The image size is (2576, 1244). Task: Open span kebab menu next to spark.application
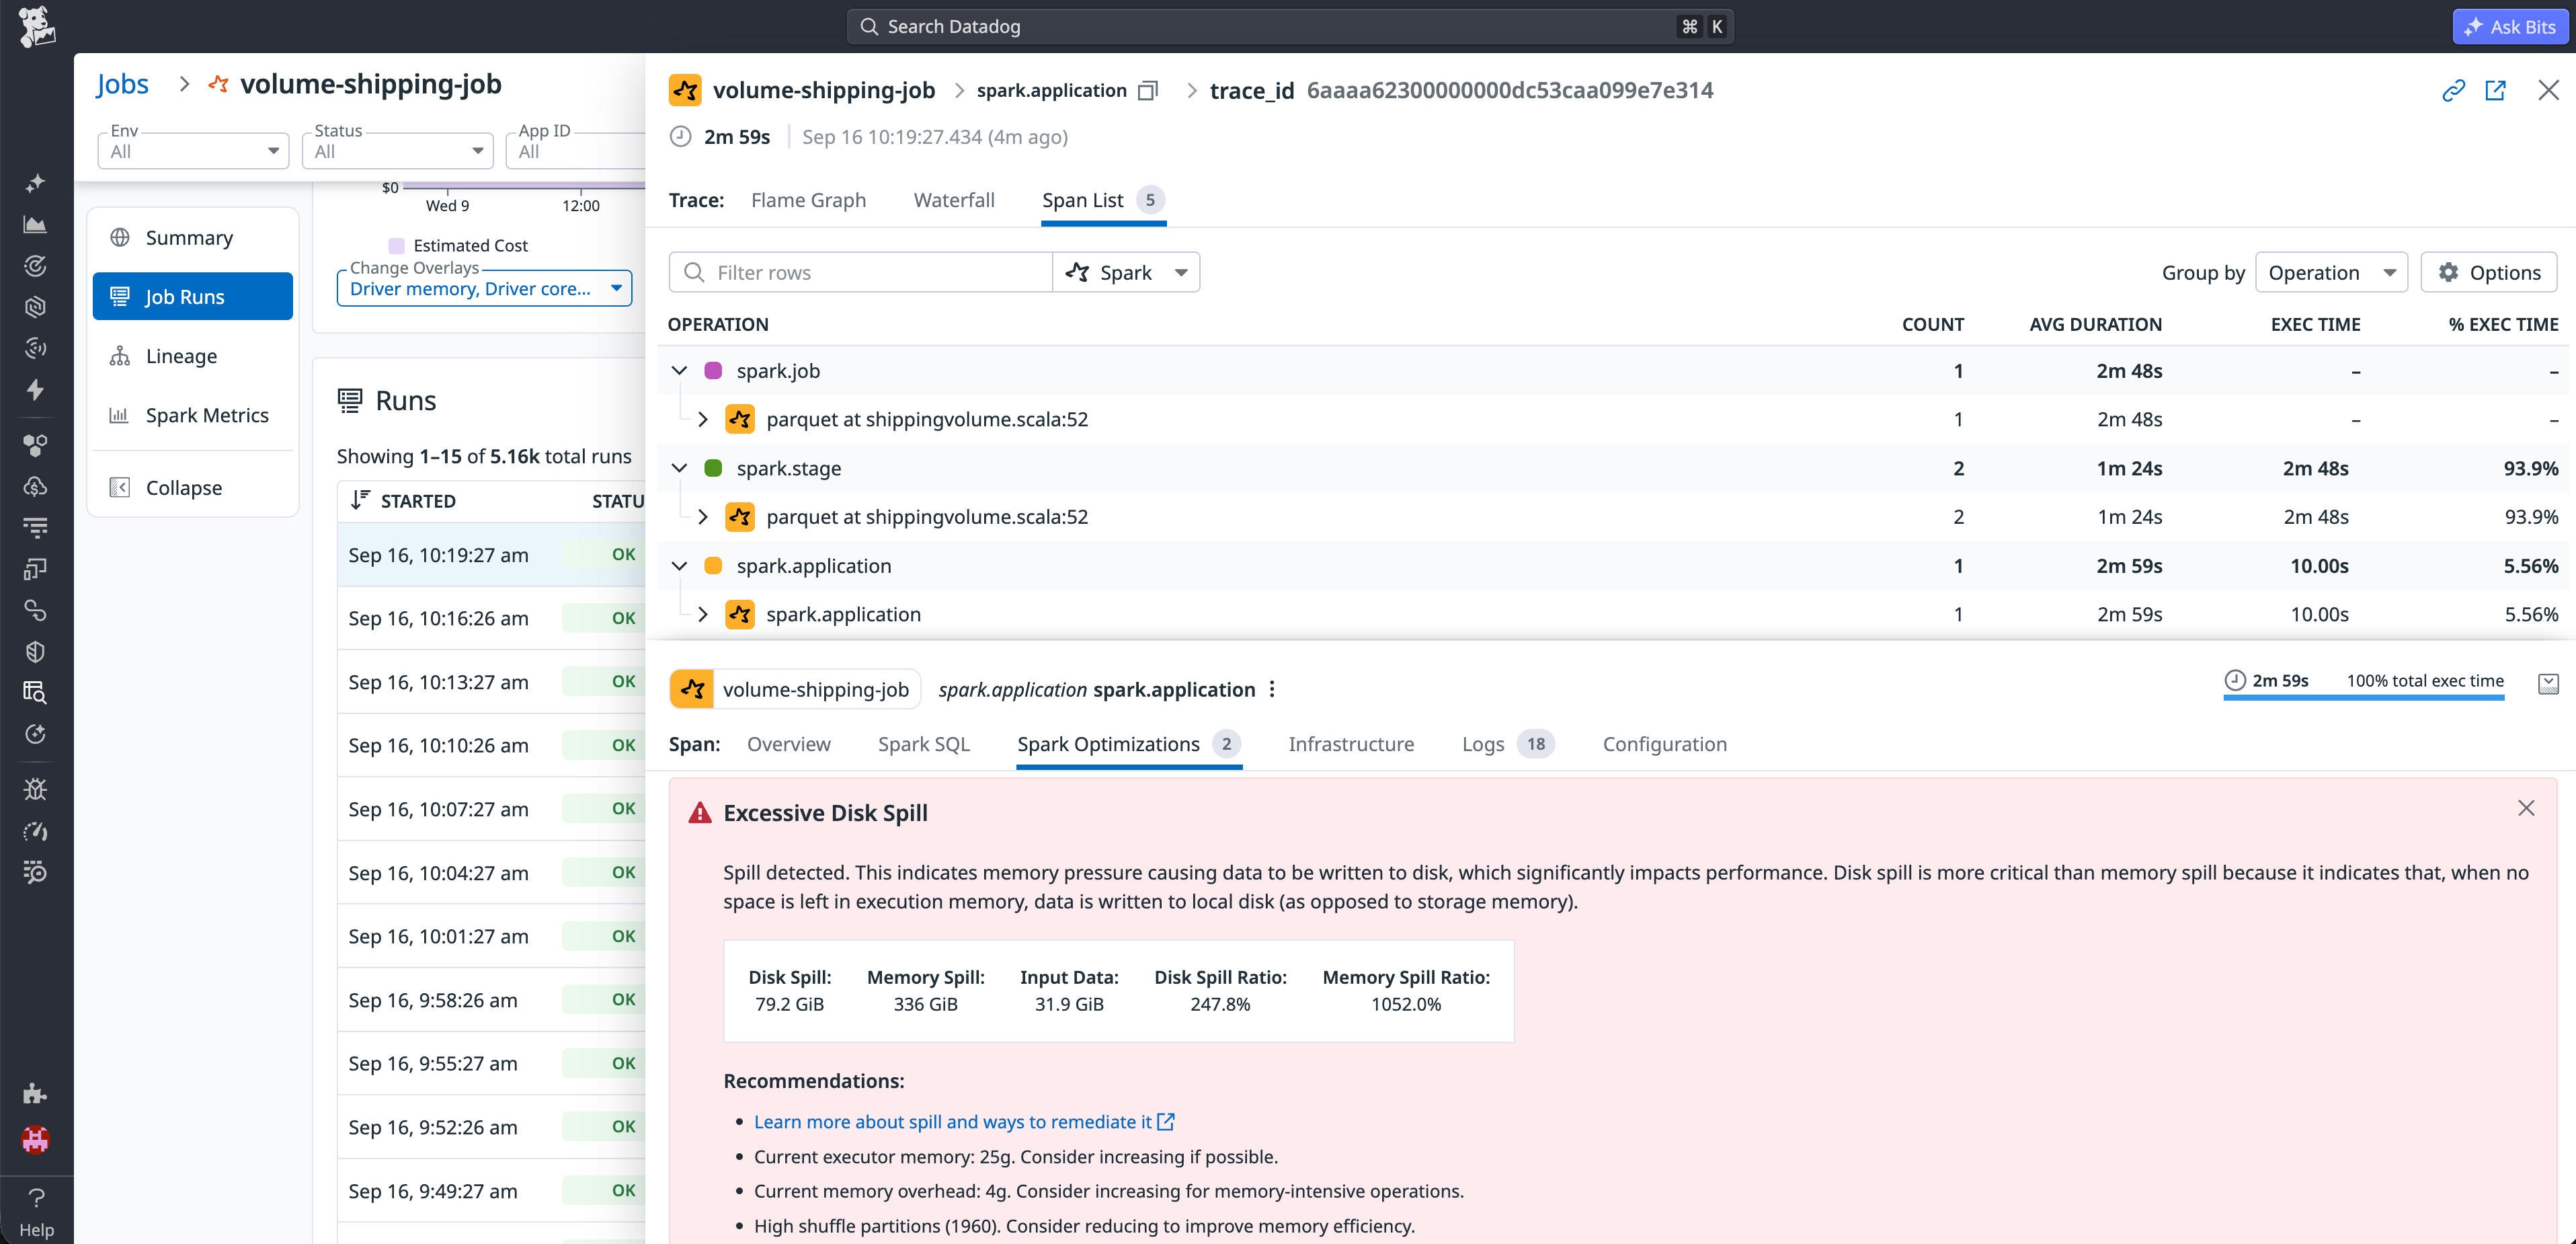[x=1272, y=689]
